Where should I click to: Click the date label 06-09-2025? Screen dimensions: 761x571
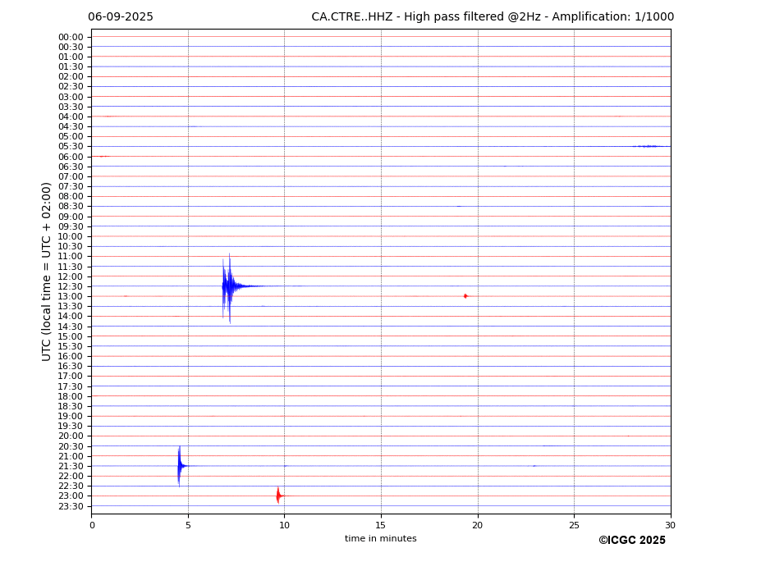pos(121,17)
